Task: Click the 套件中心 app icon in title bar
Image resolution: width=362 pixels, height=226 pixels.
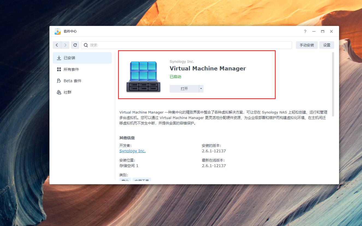Action: pyautogui.click(x=58, y=31)
